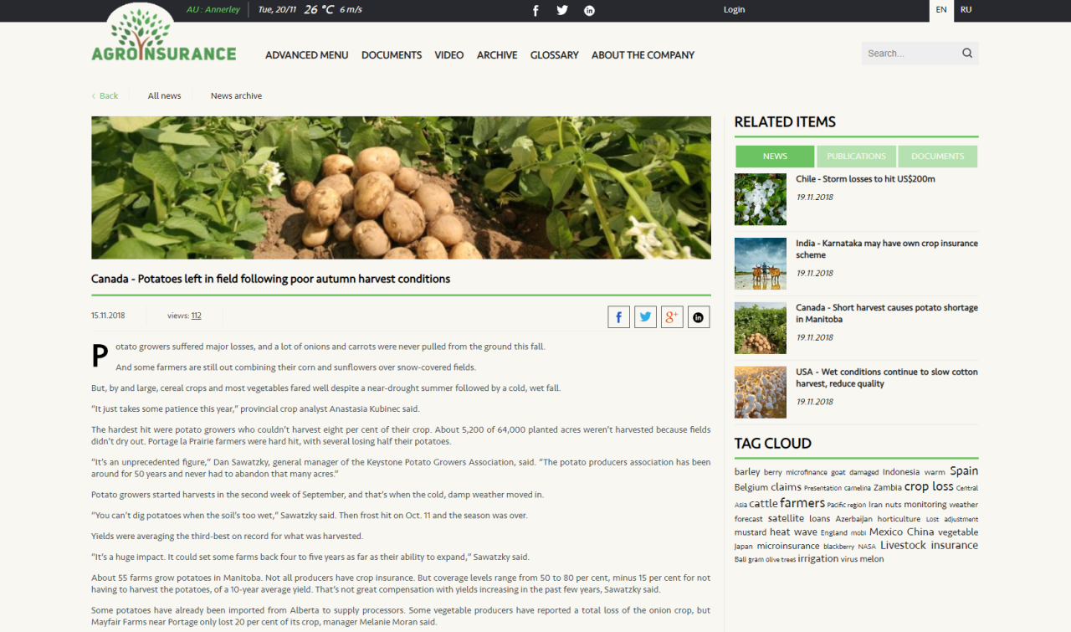Open Canada short harvest potato shortage article
This screenshot has height=632, width=1071.
point(887,314)
